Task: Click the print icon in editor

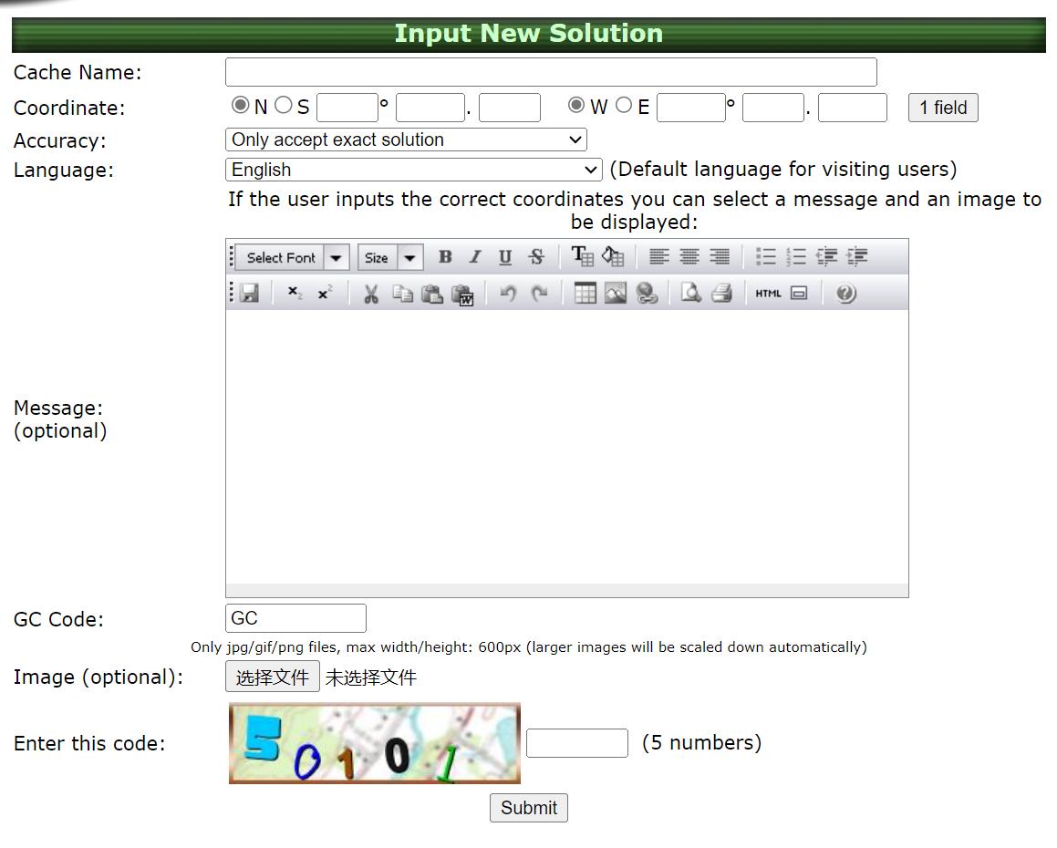Action: pos(721,294)
